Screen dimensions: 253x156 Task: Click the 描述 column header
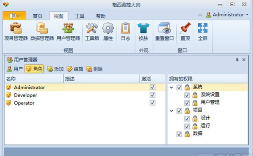tap(102, 79)
